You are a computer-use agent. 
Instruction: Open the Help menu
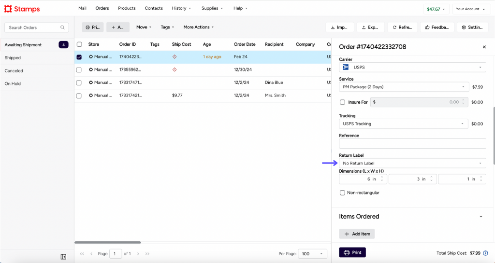pyautogui.click(x=241, y=8)
